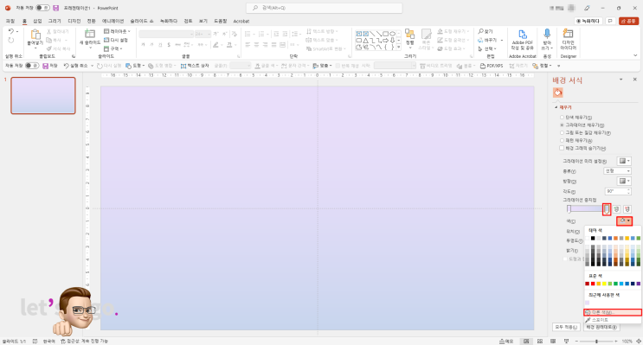Click the Paste (붙여넣기) clipboard icon

click(x=35, y=35)
